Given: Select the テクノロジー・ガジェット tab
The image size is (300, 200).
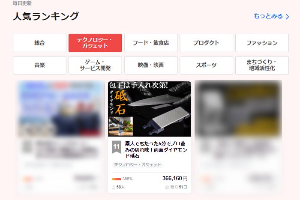Looking at the screenshot, I should [95, 43].
